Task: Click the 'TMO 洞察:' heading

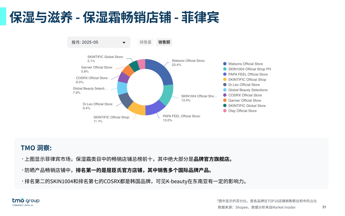Action: [x=36, y=148]
